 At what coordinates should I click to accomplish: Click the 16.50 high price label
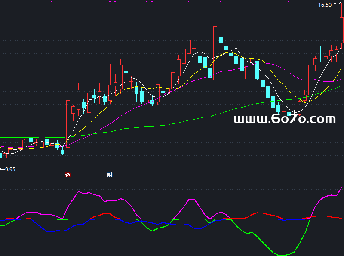(x=325, y=5)
